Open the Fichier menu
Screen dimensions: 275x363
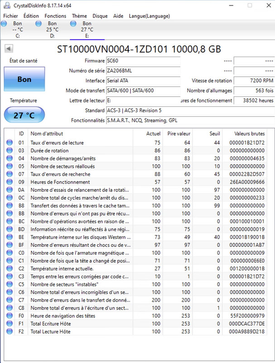pyautogui.click(x=10, y=16)
